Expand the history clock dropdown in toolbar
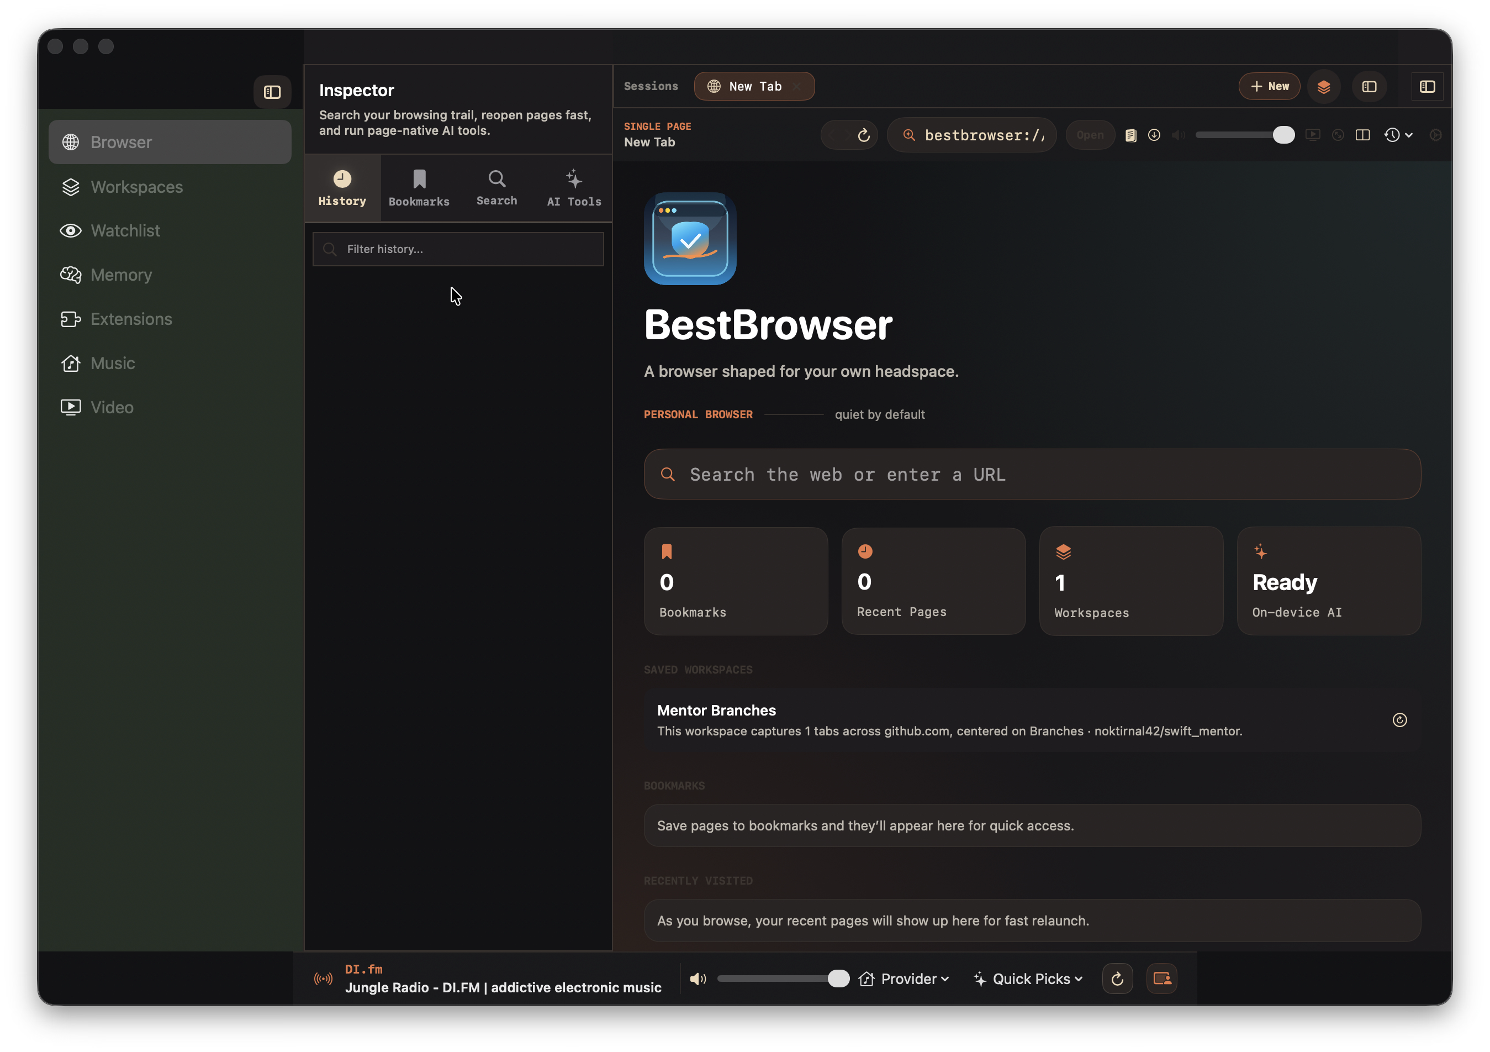Screen dimensions: 1490x1052 click(x=1398, y=135)
